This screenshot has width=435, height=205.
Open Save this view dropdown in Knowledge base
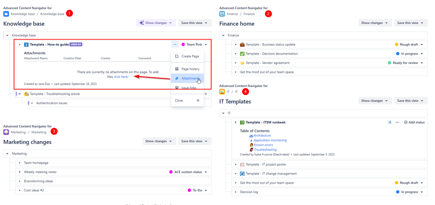point(195,23)
